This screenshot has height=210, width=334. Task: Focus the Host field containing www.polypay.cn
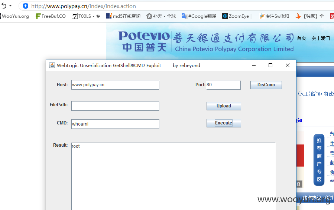115,85
